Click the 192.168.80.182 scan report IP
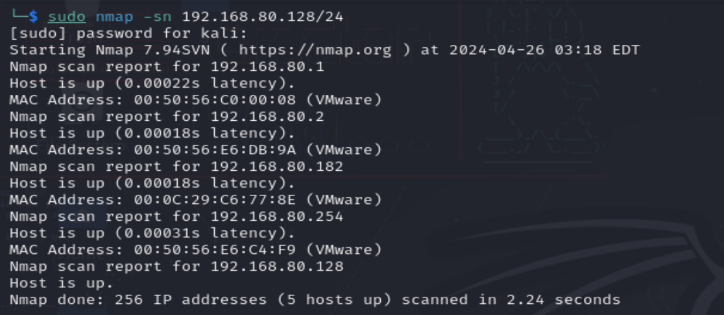The height and width of the screenshot is (315, 724). 276,167
